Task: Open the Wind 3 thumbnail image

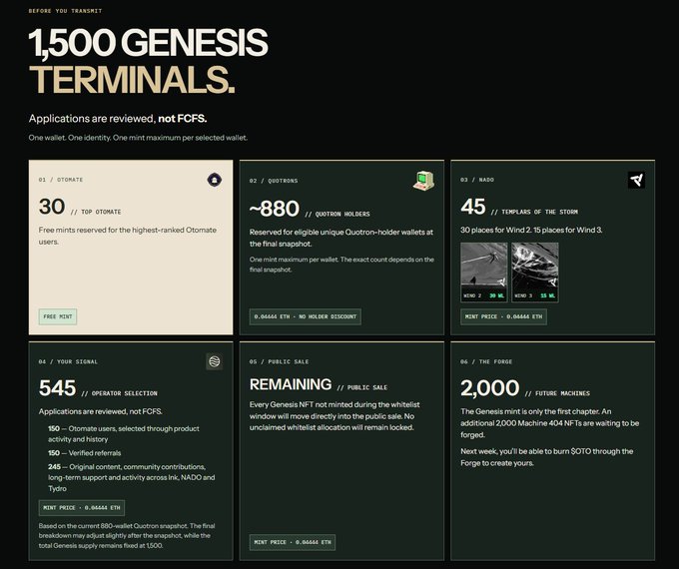Action: point(535,272)
